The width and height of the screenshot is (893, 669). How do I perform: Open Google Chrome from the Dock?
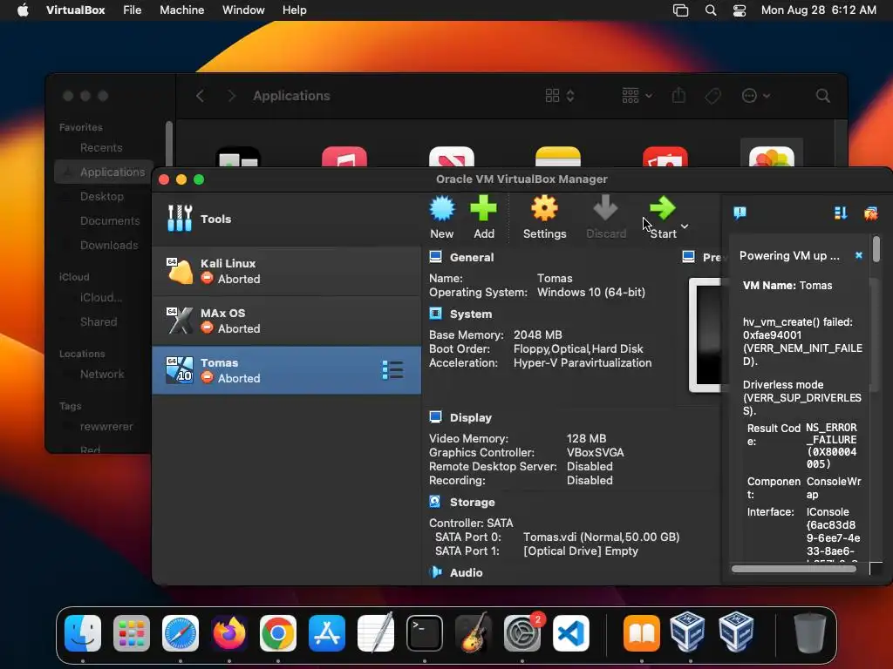[278, 632]
